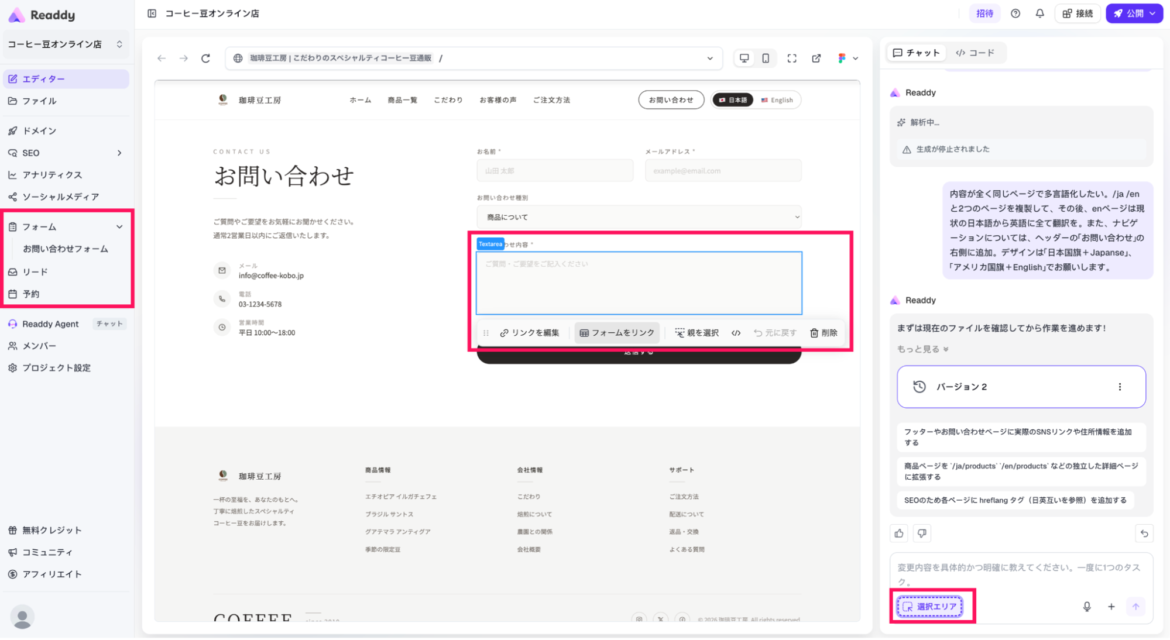Open the project switcher コーヒー豆オンライン店

66,44
